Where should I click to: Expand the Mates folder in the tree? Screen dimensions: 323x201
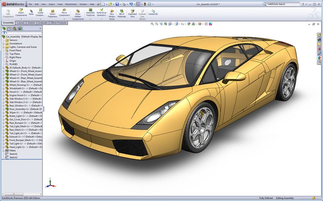pos(4,151)
